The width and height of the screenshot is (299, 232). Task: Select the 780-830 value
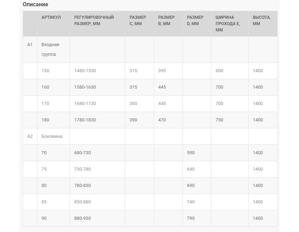83,186
